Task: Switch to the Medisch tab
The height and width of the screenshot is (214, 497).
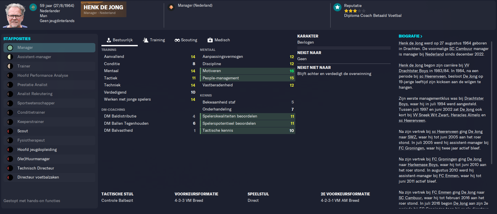Action: tap(219, 40)
